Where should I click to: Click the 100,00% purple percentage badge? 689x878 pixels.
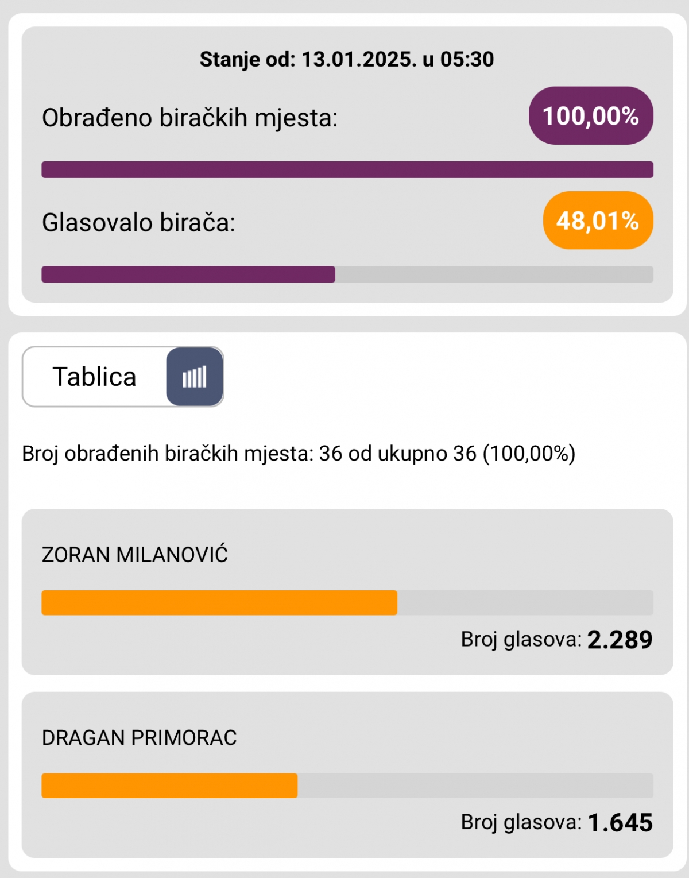[x=591, y=115]
